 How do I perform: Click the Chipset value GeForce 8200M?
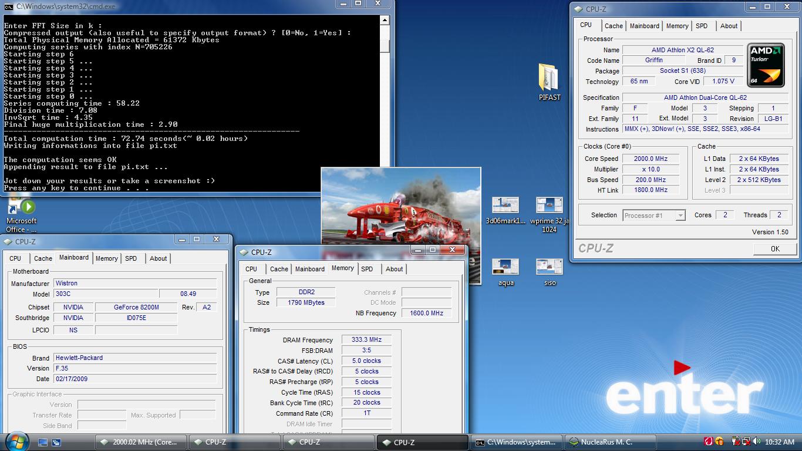(x=136, y=307)
